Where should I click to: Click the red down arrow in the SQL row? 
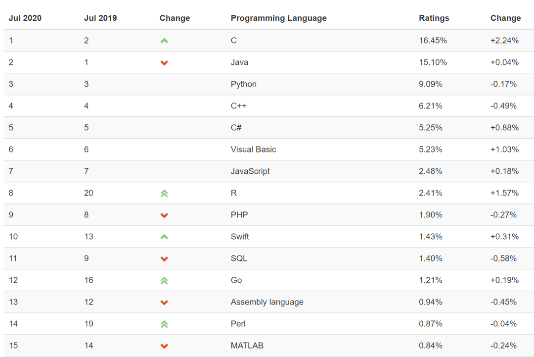pyautogui.click(x=164, y=259)
